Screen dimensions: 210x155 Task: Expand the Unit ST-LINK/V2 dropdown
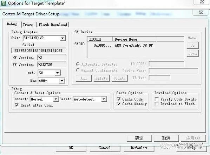pos(63,38)
